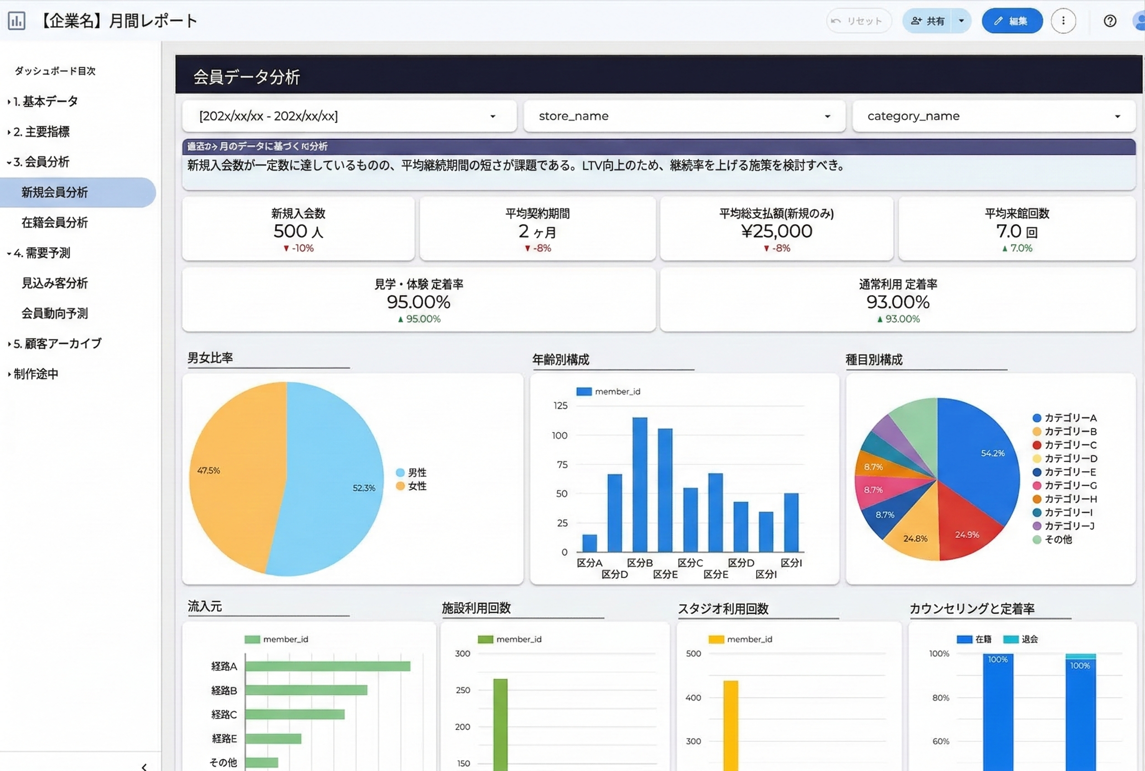Screen dimensions: 1145x771
Task: Click the 経路B bar in 流入元 chart
Action: [306, 690]
